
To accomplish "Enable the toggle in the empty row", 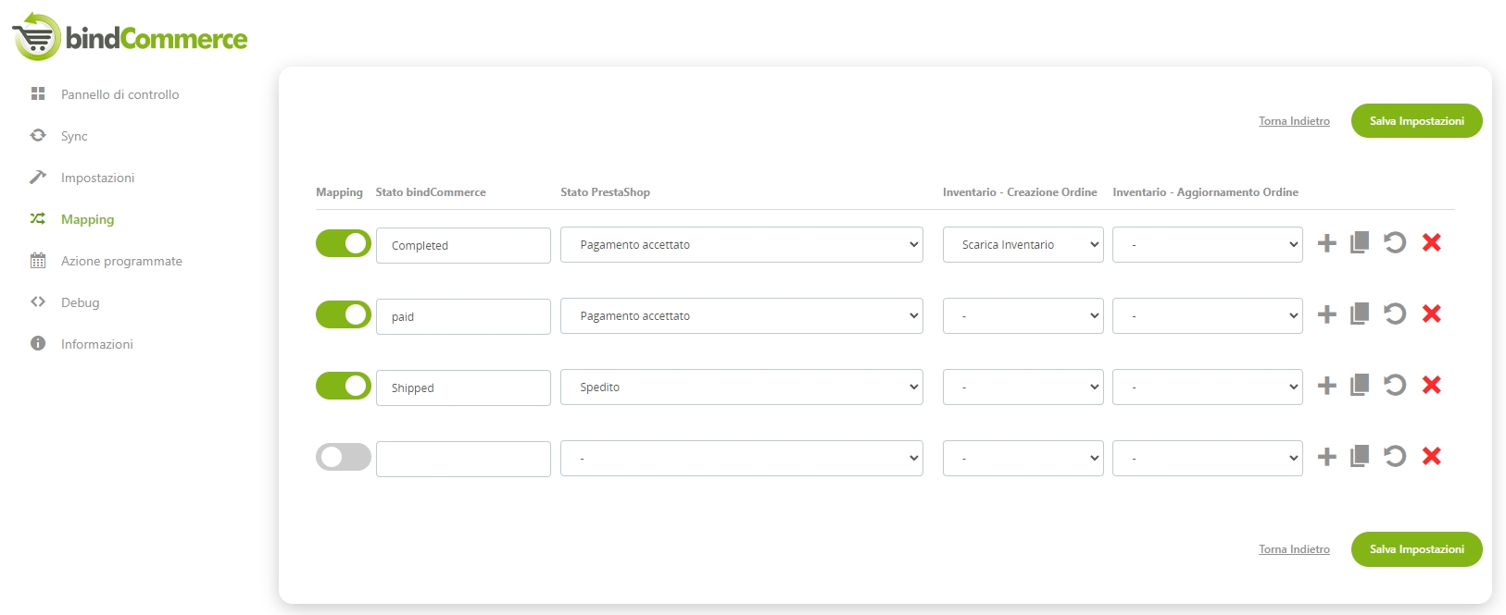I will 344,458.
